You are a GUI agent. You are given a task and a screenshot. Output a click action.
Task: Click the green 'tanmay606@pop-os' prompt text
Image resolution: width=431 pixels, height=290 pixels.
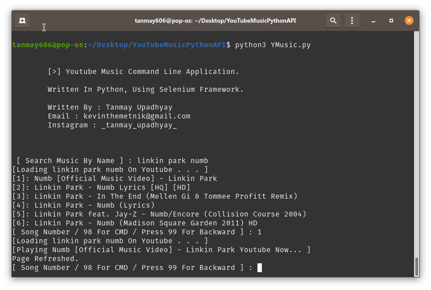[48, 45]
